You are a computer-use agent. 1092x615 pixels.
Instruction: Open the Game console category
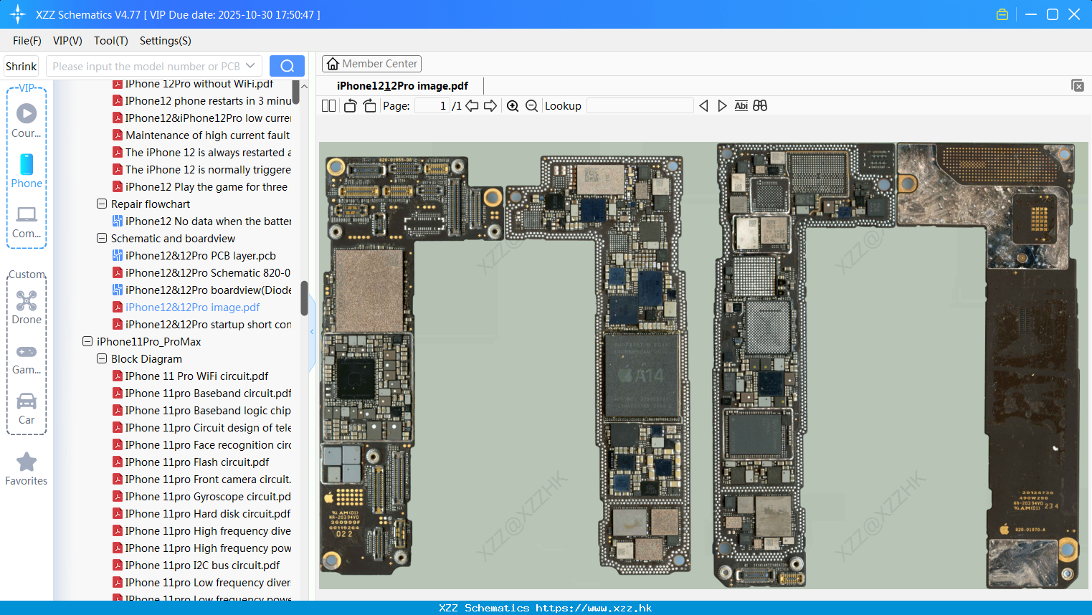[x=27, y=358]
